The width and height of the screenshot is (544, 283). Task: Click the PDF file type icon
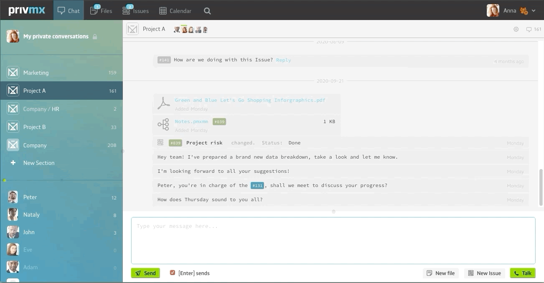163,104
